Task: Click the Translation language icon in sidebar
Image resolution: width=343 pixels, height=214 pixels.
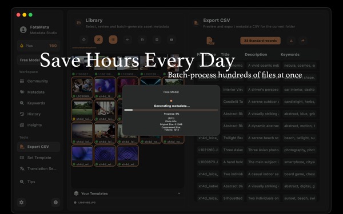Action: click(x=22, y=168)
